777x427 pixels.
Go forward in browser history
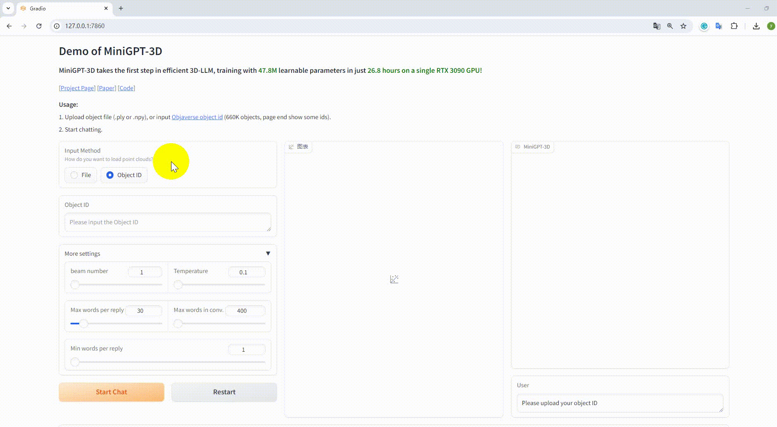tap(24, 26)
